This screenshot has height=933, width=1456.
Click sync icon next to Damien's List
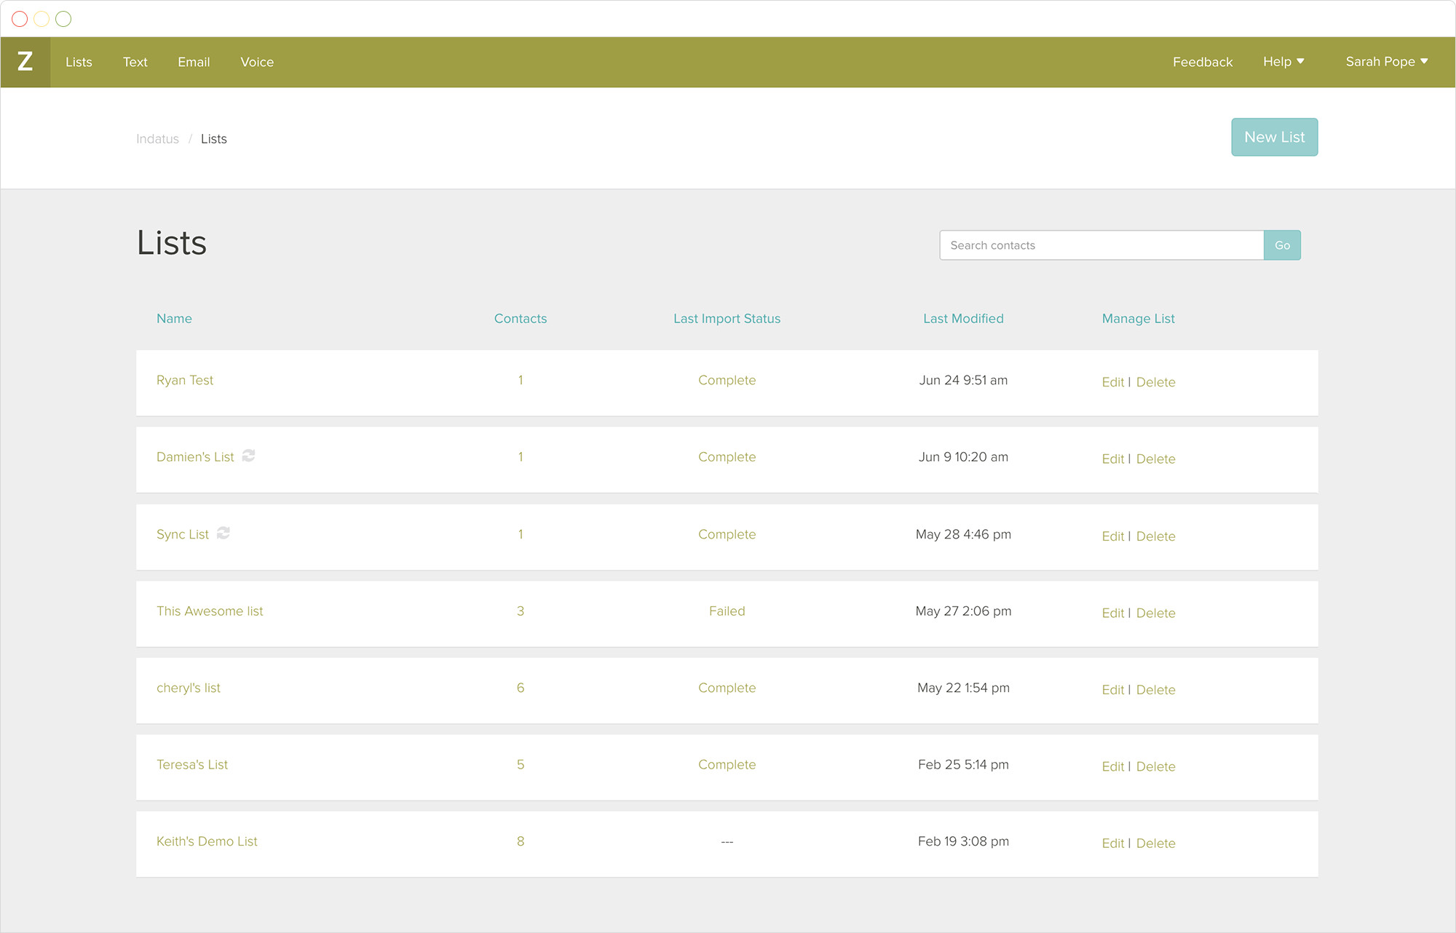point(248,456)
